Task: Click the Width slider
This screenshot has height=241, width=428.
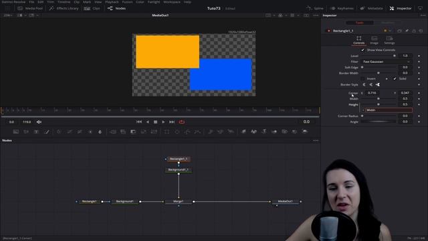Action: click(379, 98)
